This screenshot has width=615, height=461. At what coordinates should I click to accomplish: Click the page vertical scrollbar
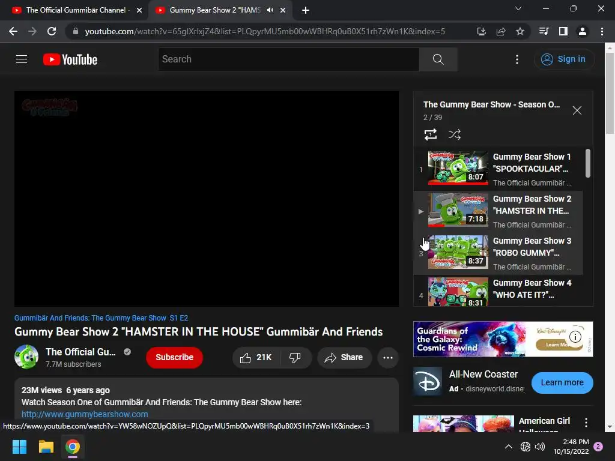[x=610, y=94]
